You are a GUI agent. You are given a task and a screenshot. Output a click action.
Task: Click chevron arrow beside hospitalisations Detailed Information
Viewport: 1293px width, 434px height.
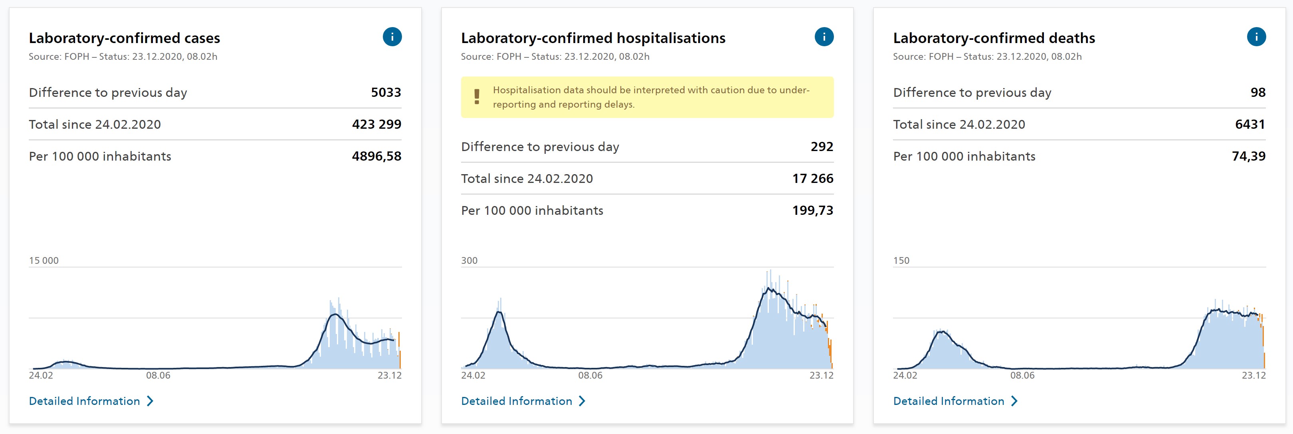pyautogui.click(x=582, y=401)
